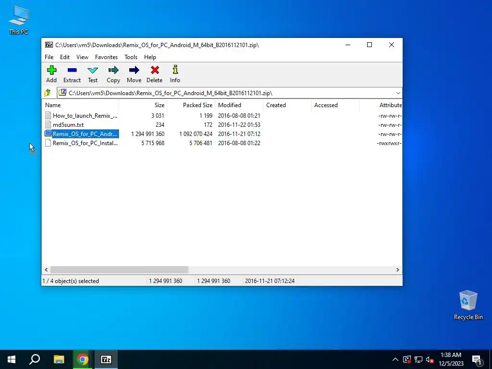Click the 7-Zip taskbar button

(106, 359)
